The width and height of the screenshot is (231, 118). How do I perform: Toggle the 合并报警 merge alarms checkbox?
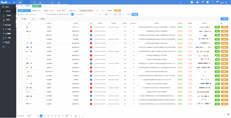(24, 19)
